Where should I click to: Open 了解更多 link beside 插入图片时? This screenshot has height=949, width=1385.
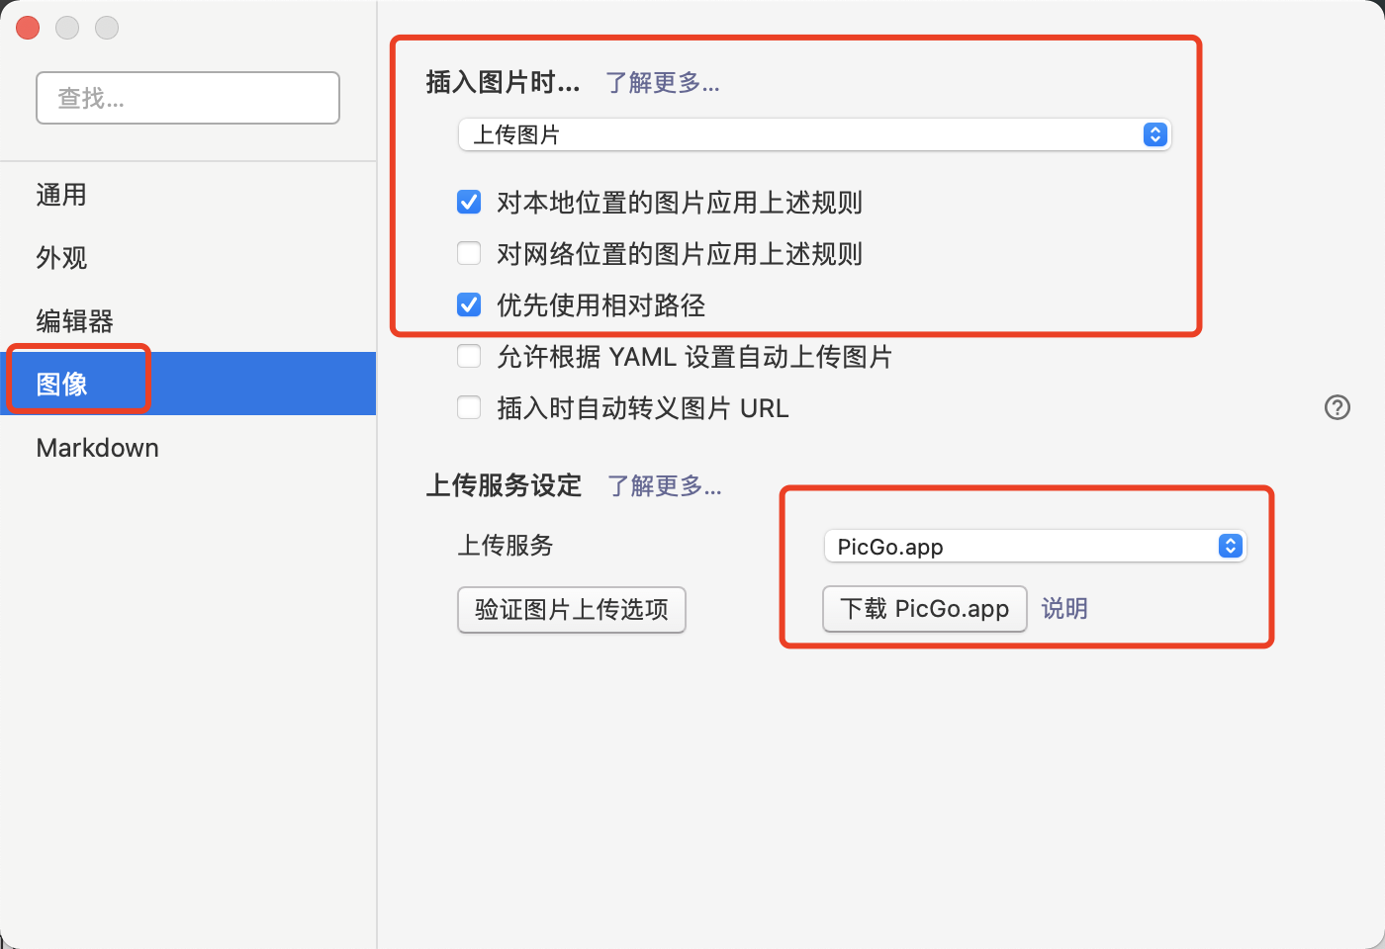(663, 82)
